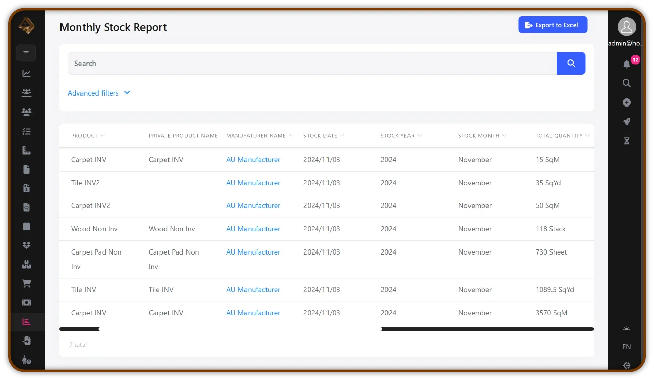Click the rocket quick launch icon

(x=626, y=122)
